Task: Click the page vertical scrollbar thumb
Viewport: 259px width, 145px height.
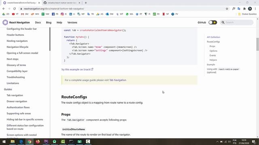Action: tap(257, 44)
